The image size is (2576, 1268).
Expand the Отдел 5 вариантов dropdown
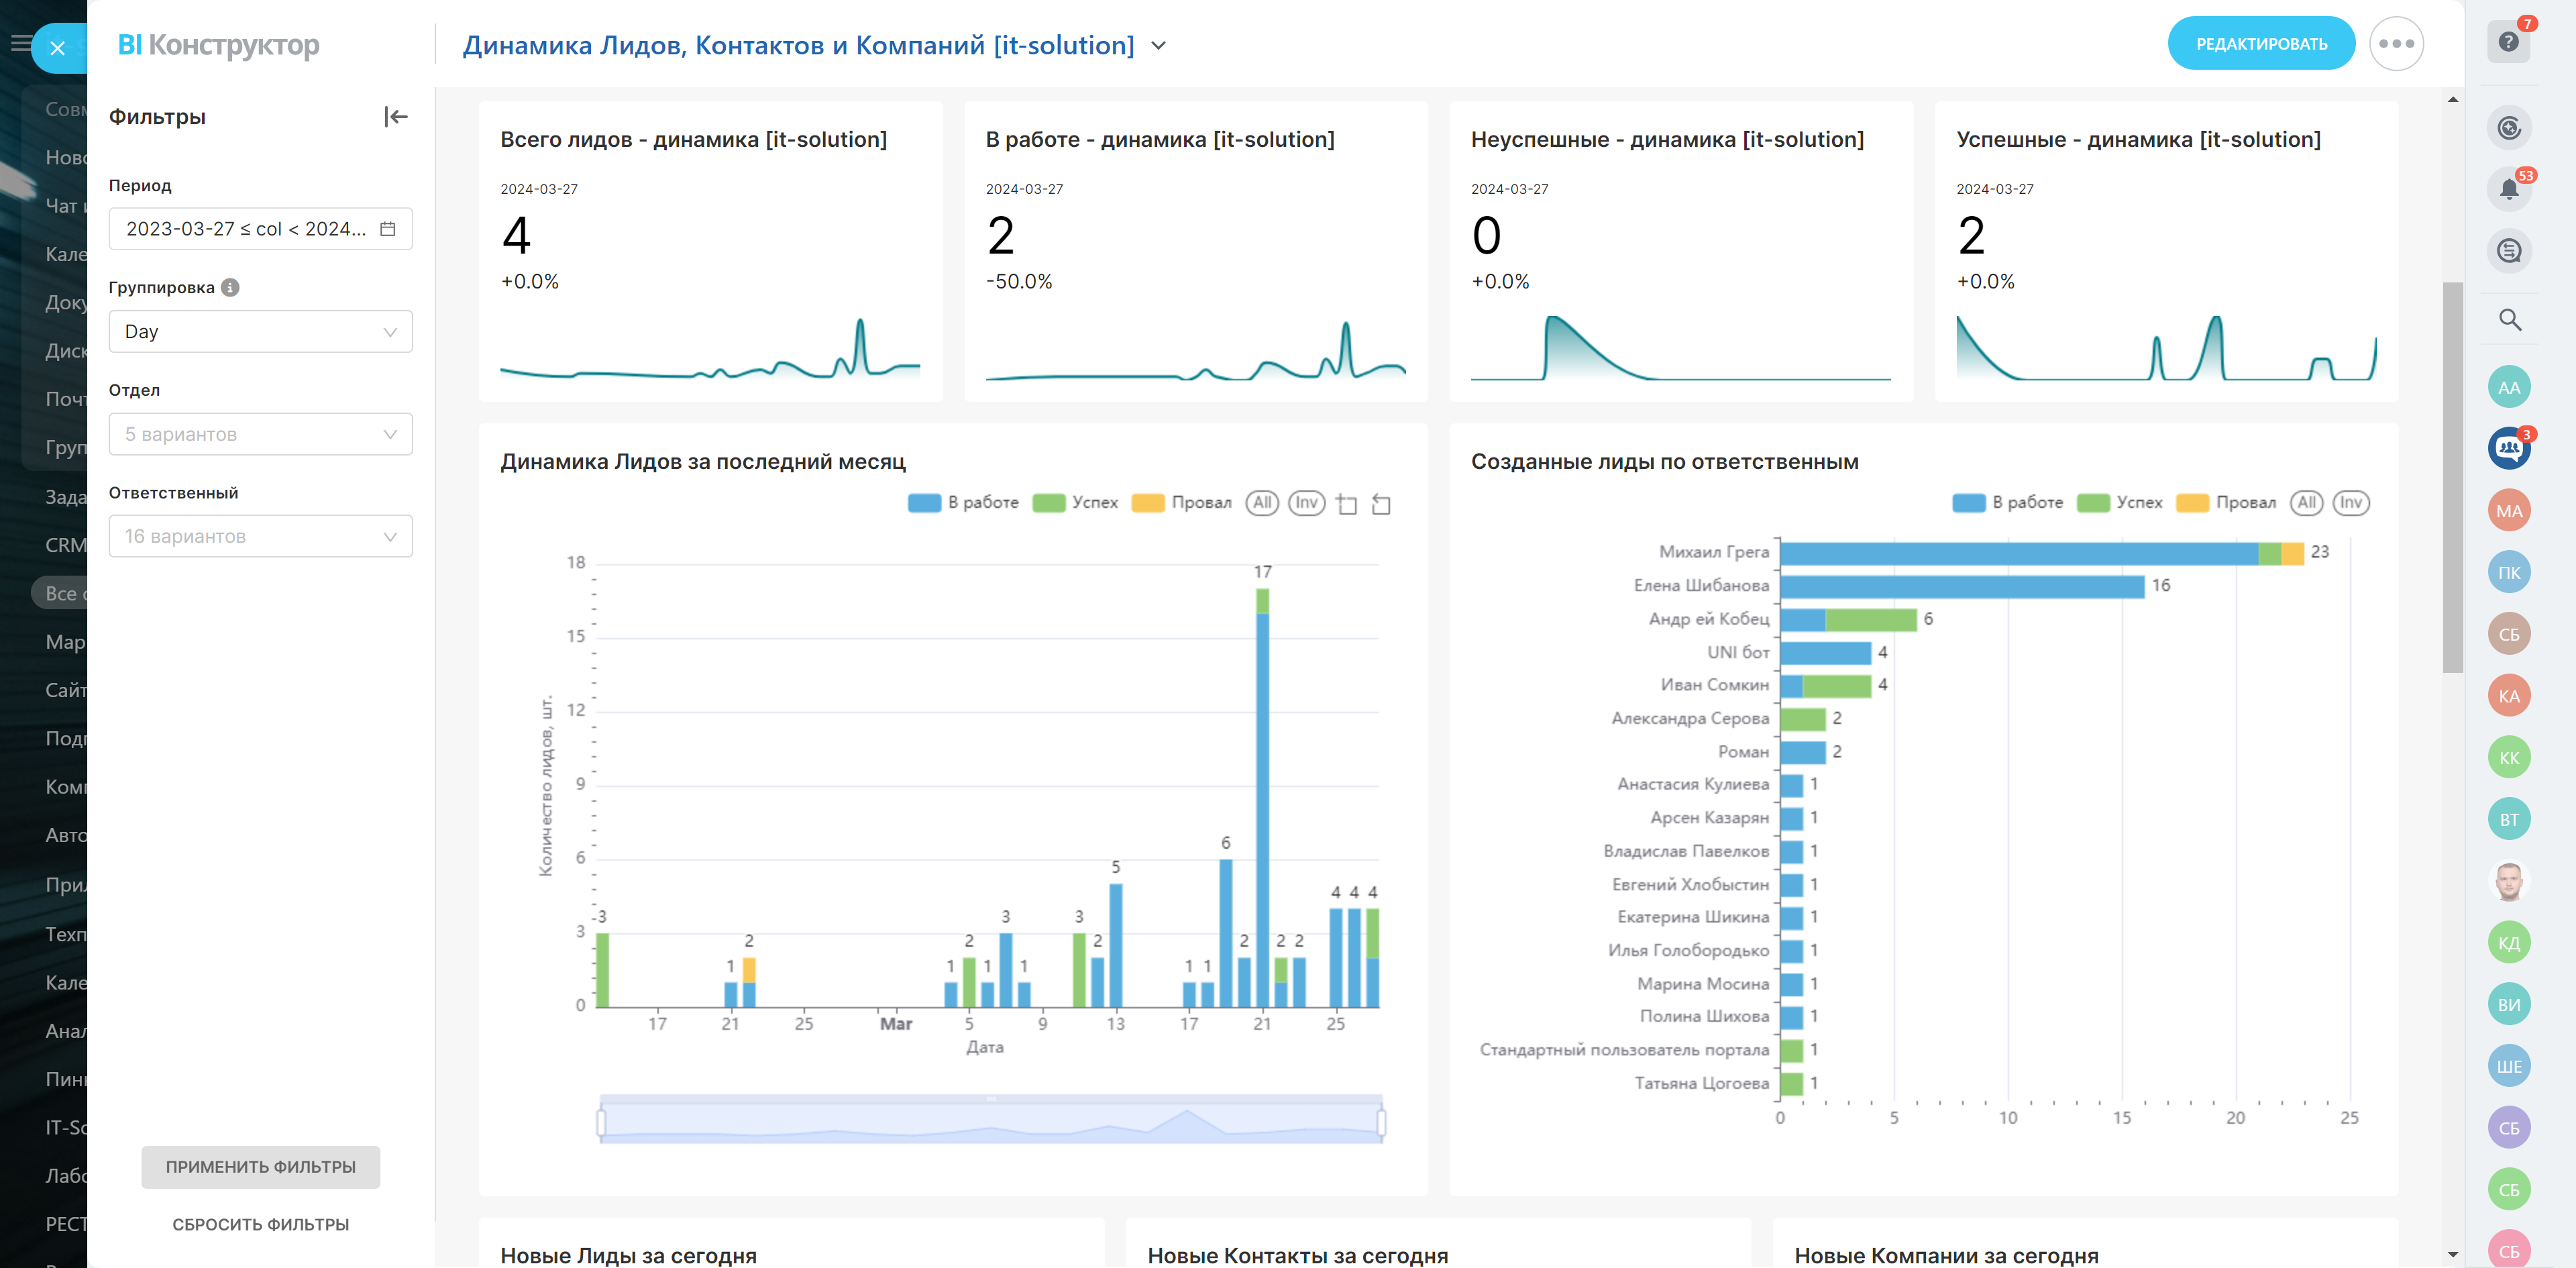[260, 434]
